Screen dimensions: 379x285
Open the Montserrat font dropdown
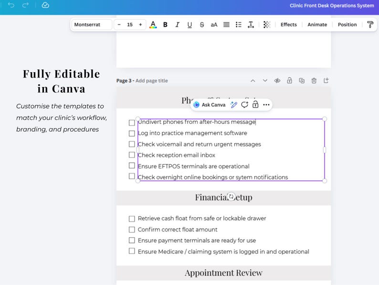(x=92, y=25)
